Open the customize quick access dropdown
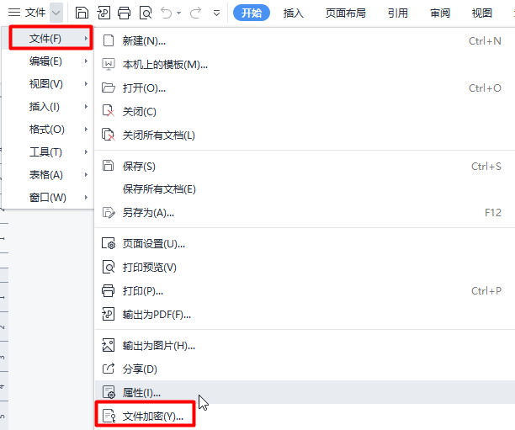 (216, 13)
